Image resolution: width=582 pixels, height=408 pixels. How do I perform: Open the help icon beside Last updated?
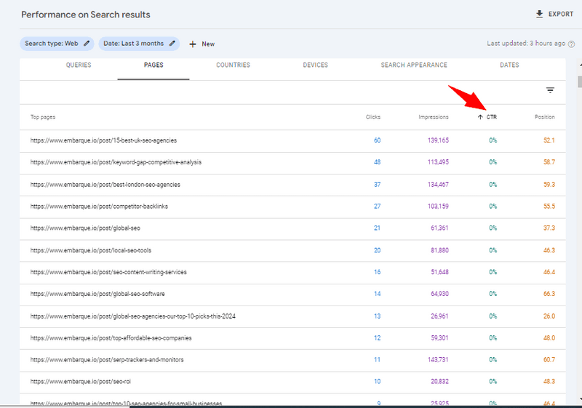point(572,44)
